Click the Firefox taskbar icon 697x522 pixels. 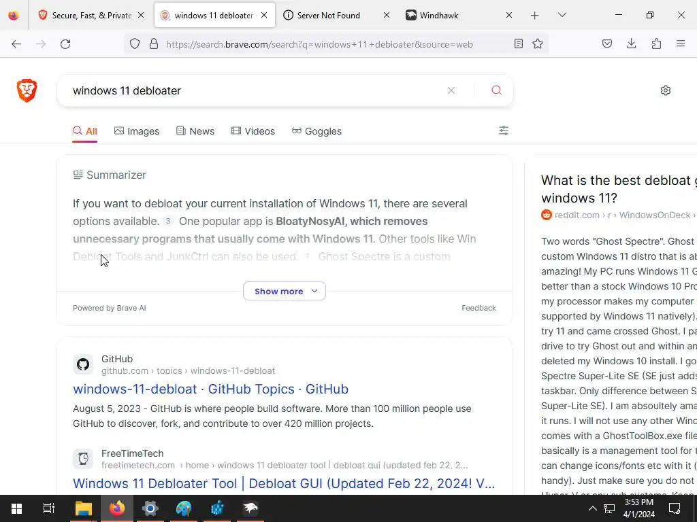[x=117, y=508]
